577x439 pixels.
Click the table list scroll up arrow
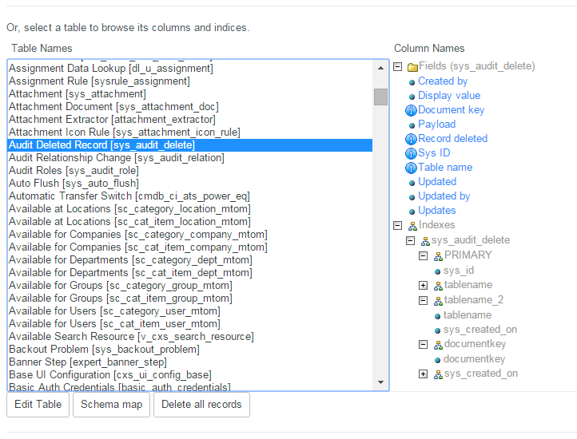(380, 68)
